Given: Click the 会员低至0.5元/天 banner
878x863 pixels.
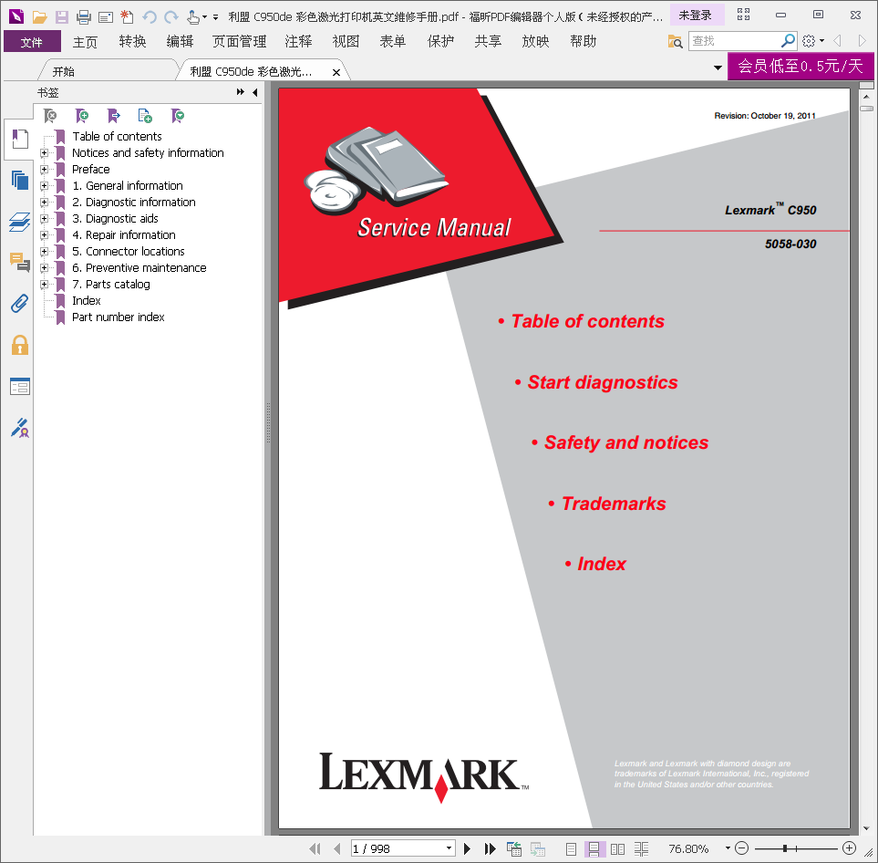Looking at the screenshot, I should point(801,66).
